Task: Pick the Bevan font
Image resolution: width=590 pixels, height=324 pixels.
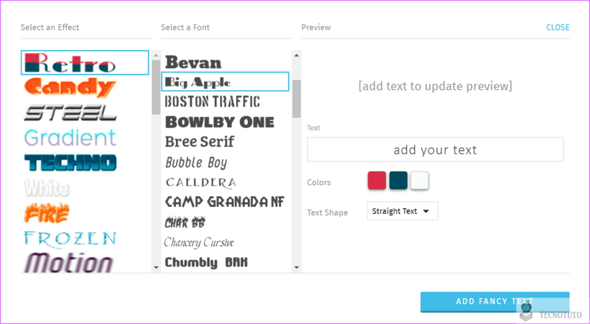Action: click(194, 62)
